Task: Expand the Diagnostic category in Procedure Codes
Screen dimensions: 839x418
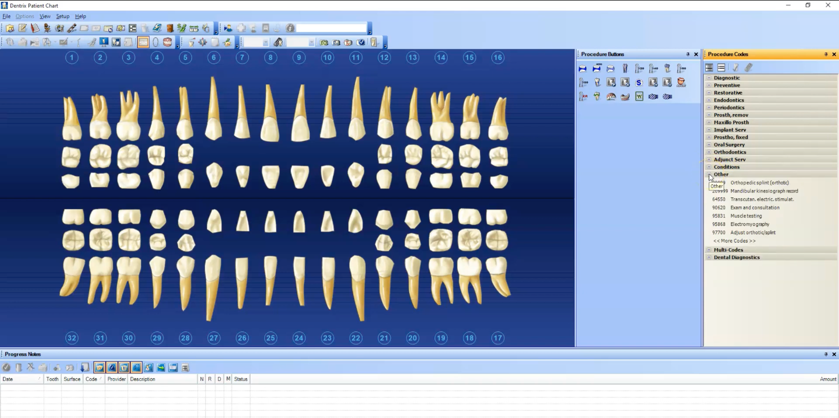Action: pos(709,78)
